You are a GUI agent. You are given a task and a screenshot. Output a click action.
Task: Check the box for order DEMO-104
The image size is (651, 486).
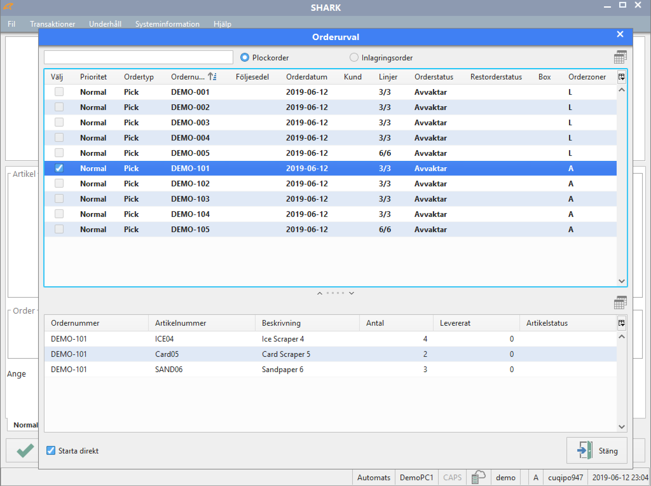[59, 214]
